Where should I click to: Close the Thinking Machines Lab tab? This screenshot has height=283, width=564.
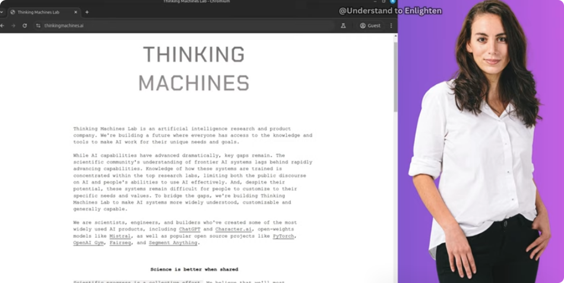75,12
